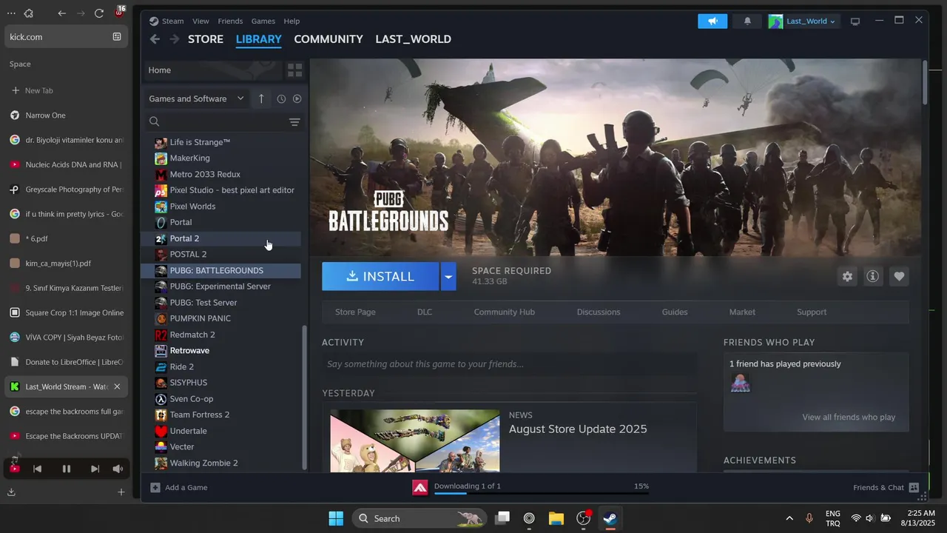Screen dimensions: 947x533
Task: Reload page in browser sidebar
Action: pos(99,13)
